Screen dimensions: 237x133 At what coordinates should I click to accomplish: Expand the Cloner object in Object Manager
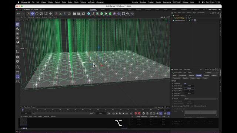coord(172,16)
